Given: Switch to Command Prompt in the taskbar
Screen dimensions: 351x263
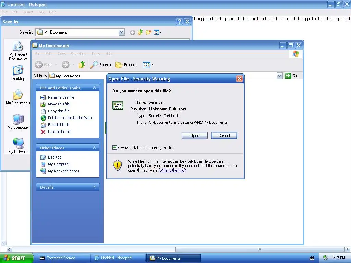Looking at the screenshot, I should coord(63,258).
